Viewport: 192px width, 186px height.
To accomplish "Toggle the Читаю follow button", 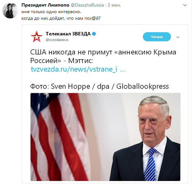I will [x=157, y=37].
